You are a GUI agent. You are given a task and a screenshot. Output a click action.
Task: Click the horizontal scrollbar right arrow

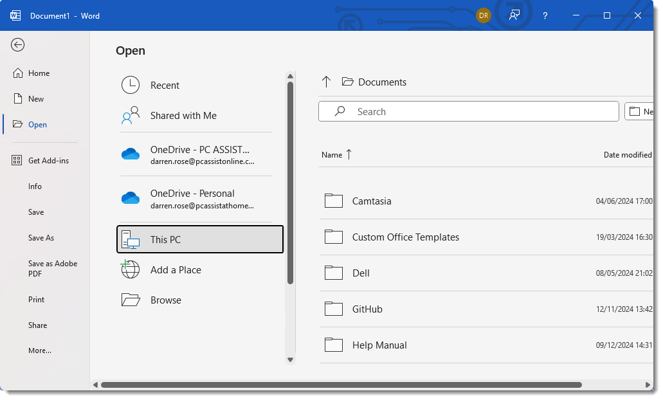tap(648, 385)
